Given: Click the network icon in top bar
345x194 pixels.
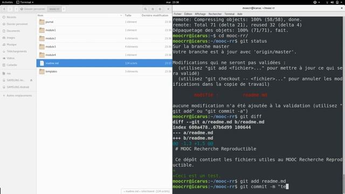Looking at the screenshot, I should coord(327,2).
